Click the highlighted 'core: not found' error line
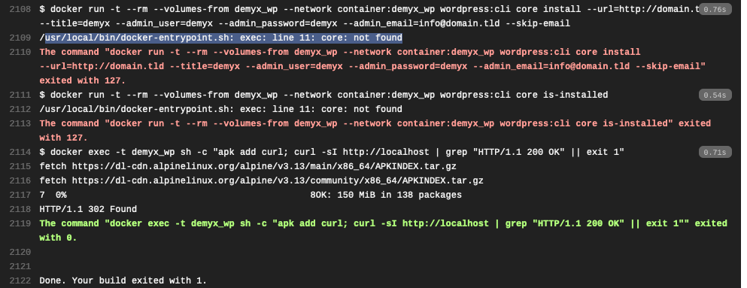 pos(221,38)
